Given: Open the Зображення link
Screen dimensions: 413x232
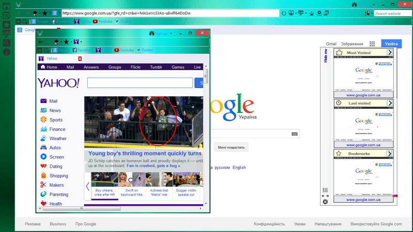Looking at the screenshot, I should [352, 44].
